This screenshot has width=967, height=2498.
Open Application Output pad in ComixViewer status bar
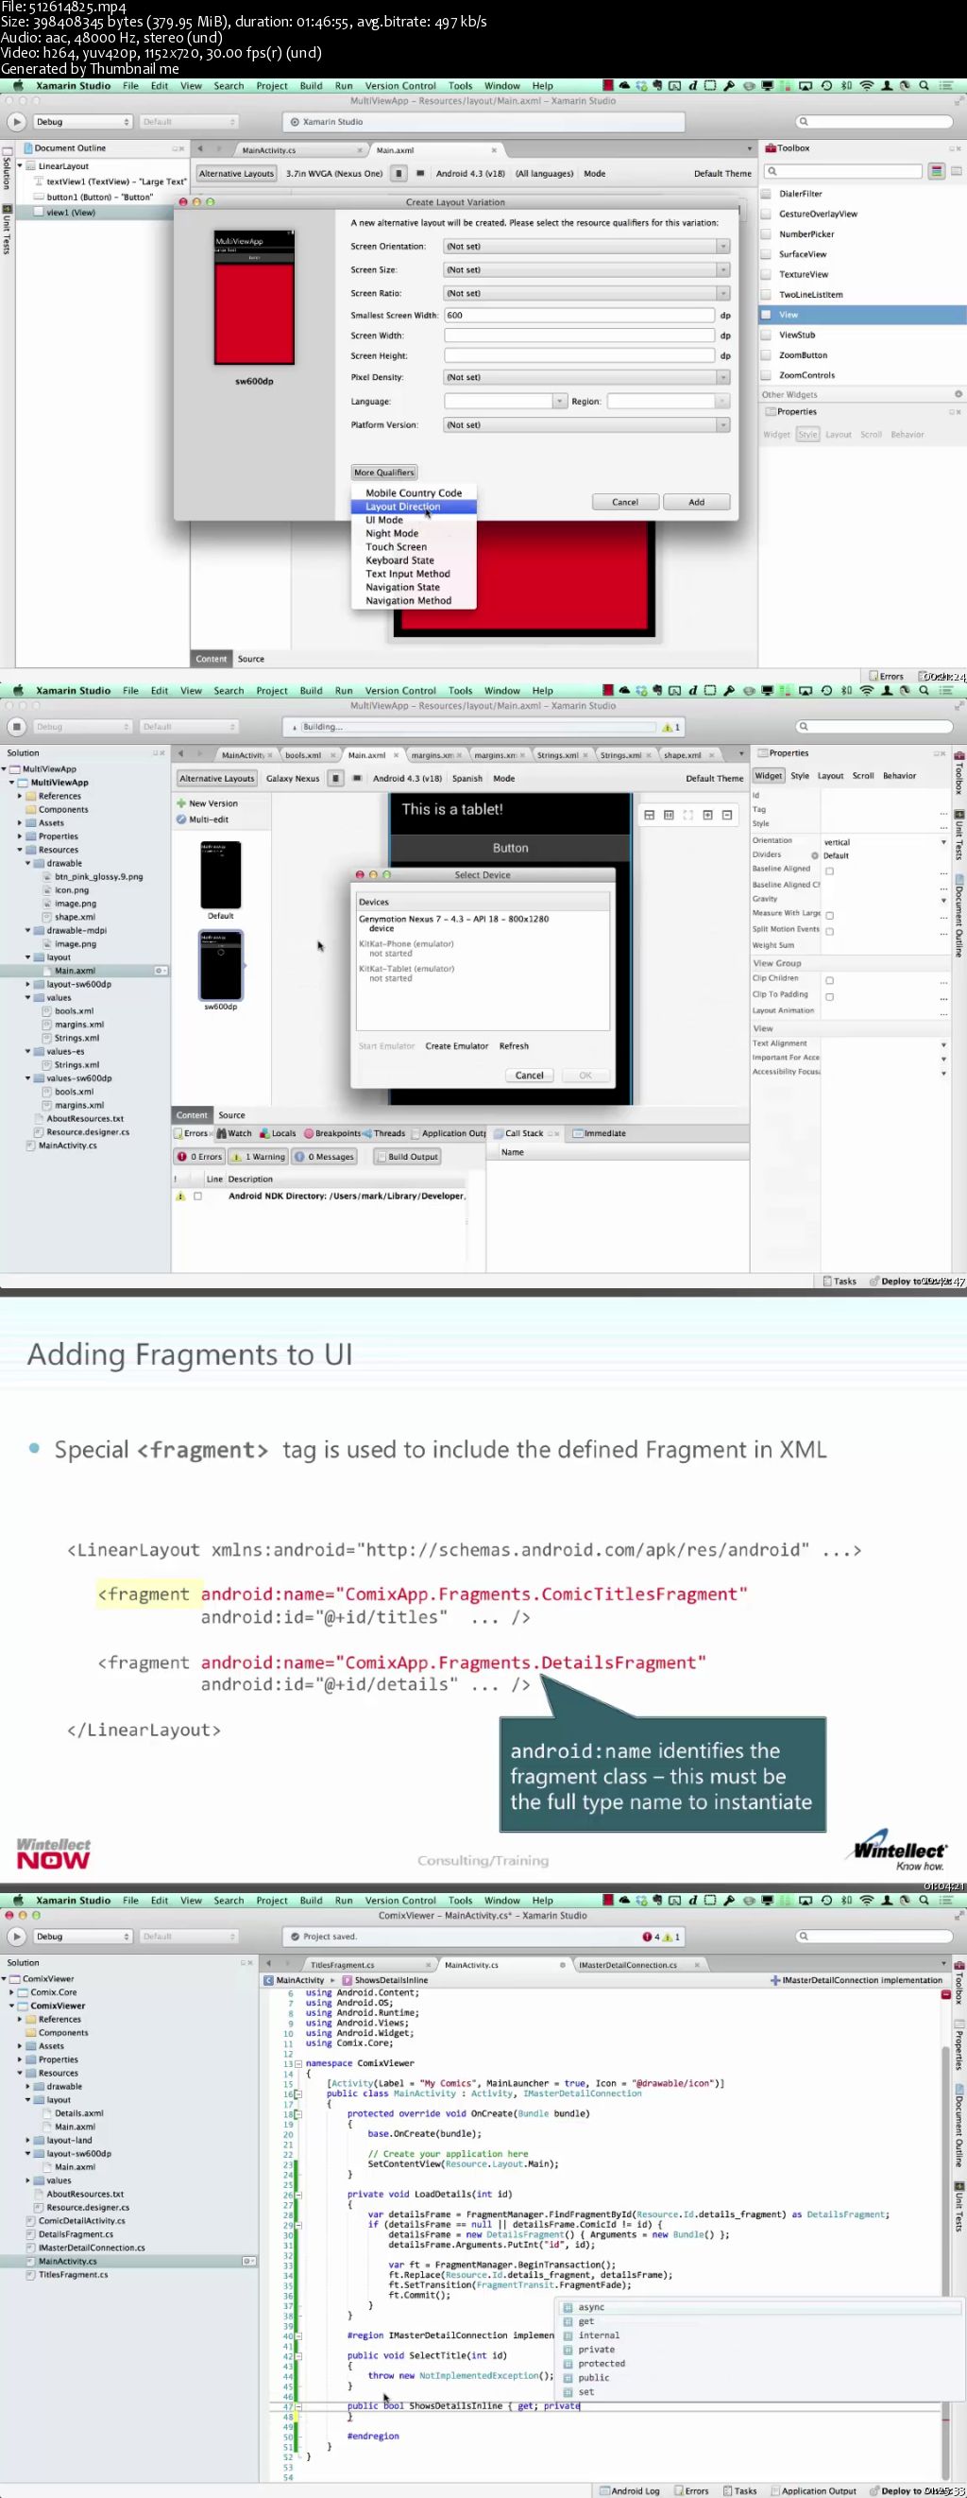pos(814,2490)
